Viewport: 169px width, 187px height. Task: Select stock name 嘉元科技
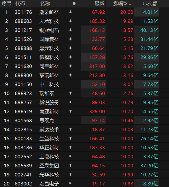(x=49, y=48)
